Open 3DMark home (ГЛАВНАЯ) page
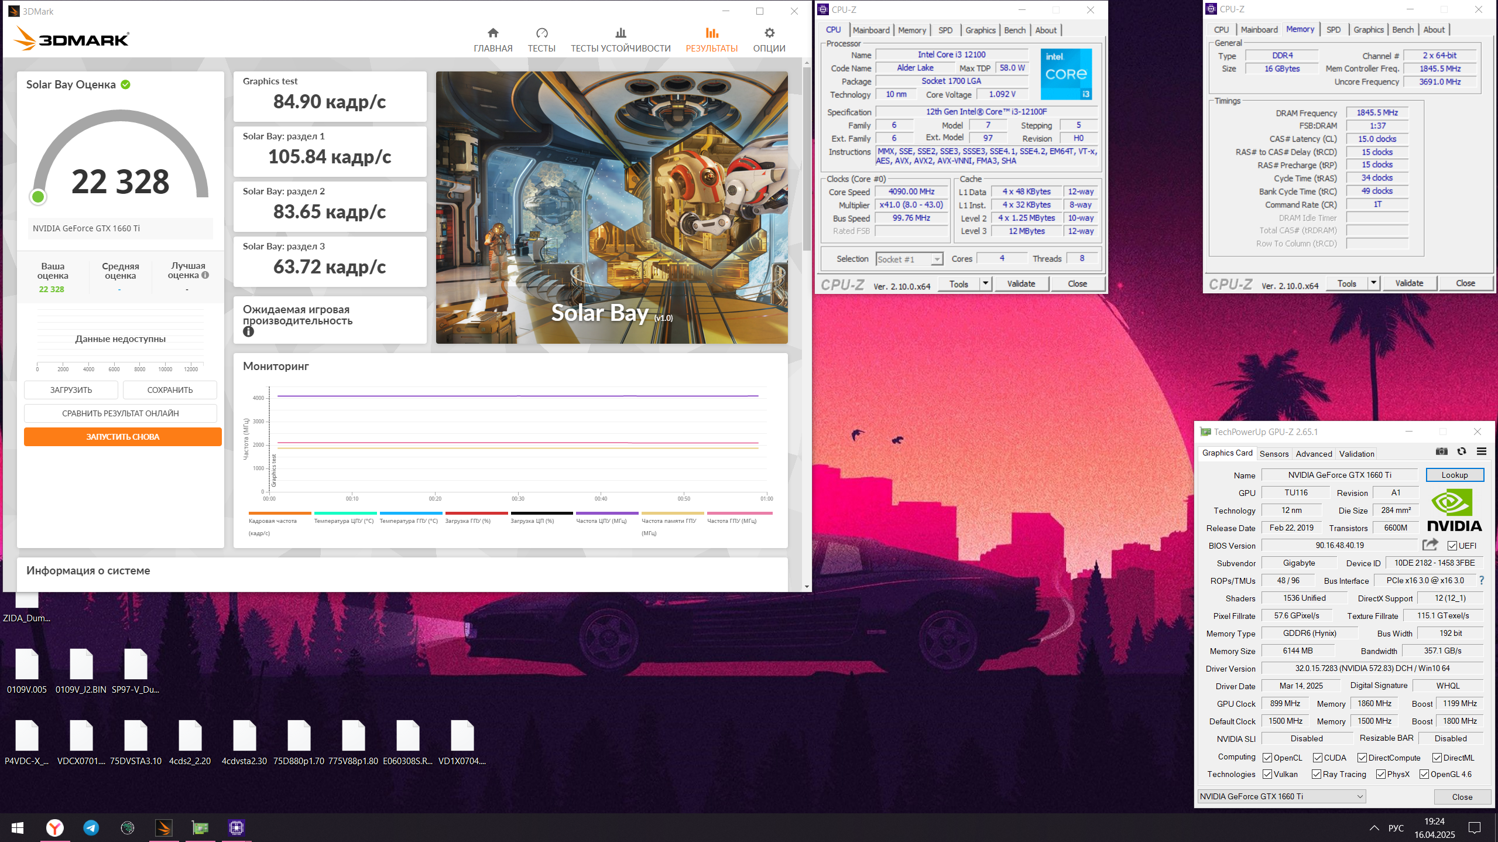Screen dimensions: 1498x842 [493, 40]
